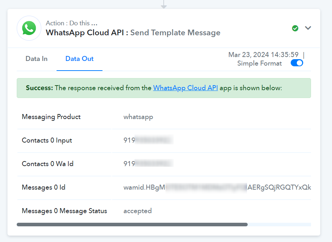Viewport: 332px width, 242px height.
Task: Select the Data Out tab
Action: click(x=79, y=59)
